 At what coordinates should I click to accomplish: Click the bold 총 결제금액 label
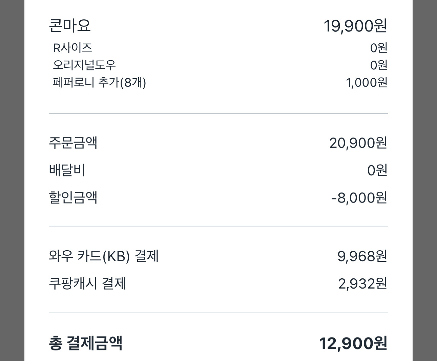pyautogui.click(x=86, y=343)
